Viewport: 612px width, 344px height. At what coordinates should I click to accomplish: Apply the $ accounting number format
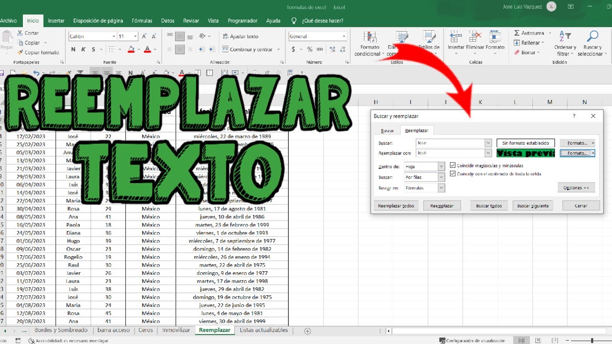click(293, 49)
